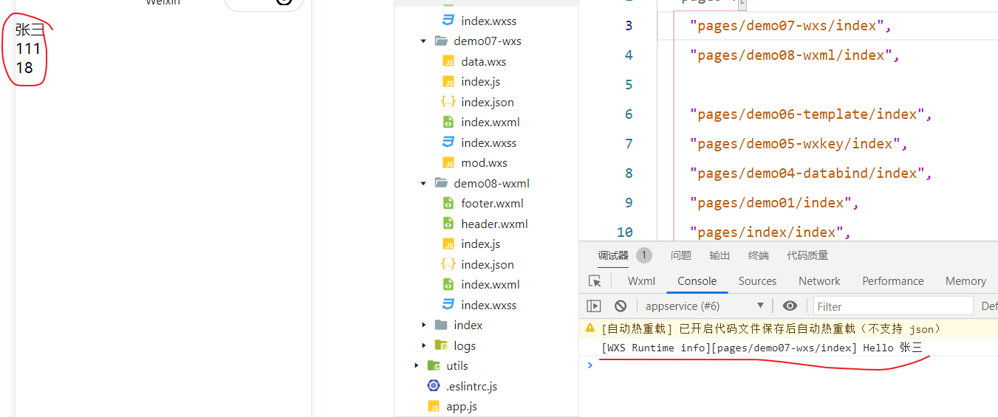Click the demo08-wxml folder icon

pyautogui.click(x=441, y=184)
